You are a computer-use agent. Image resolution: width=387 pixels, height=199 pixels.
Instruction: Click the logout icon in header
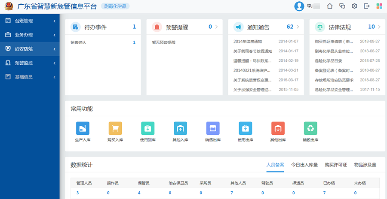(366, 6)
